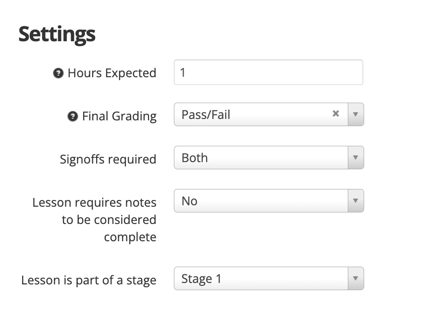Click the 'Signoffs required' label
The width and height of the screenshot is (441, 329).
[x=108, y=159]
